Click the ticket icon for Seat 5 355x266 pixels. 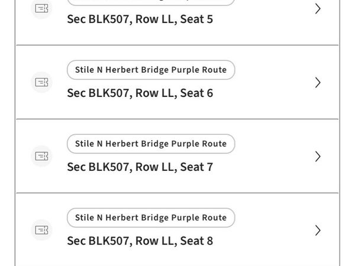(41, 8)
